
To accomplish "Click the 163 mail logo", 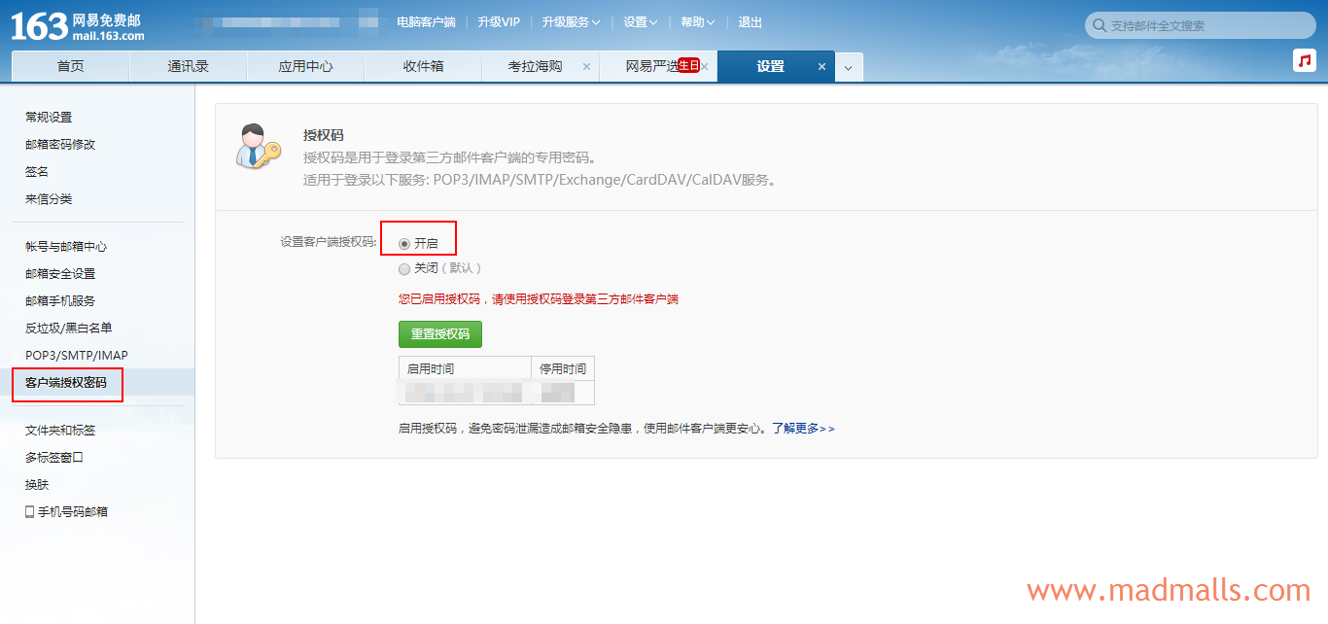I will tap(78, 26).
